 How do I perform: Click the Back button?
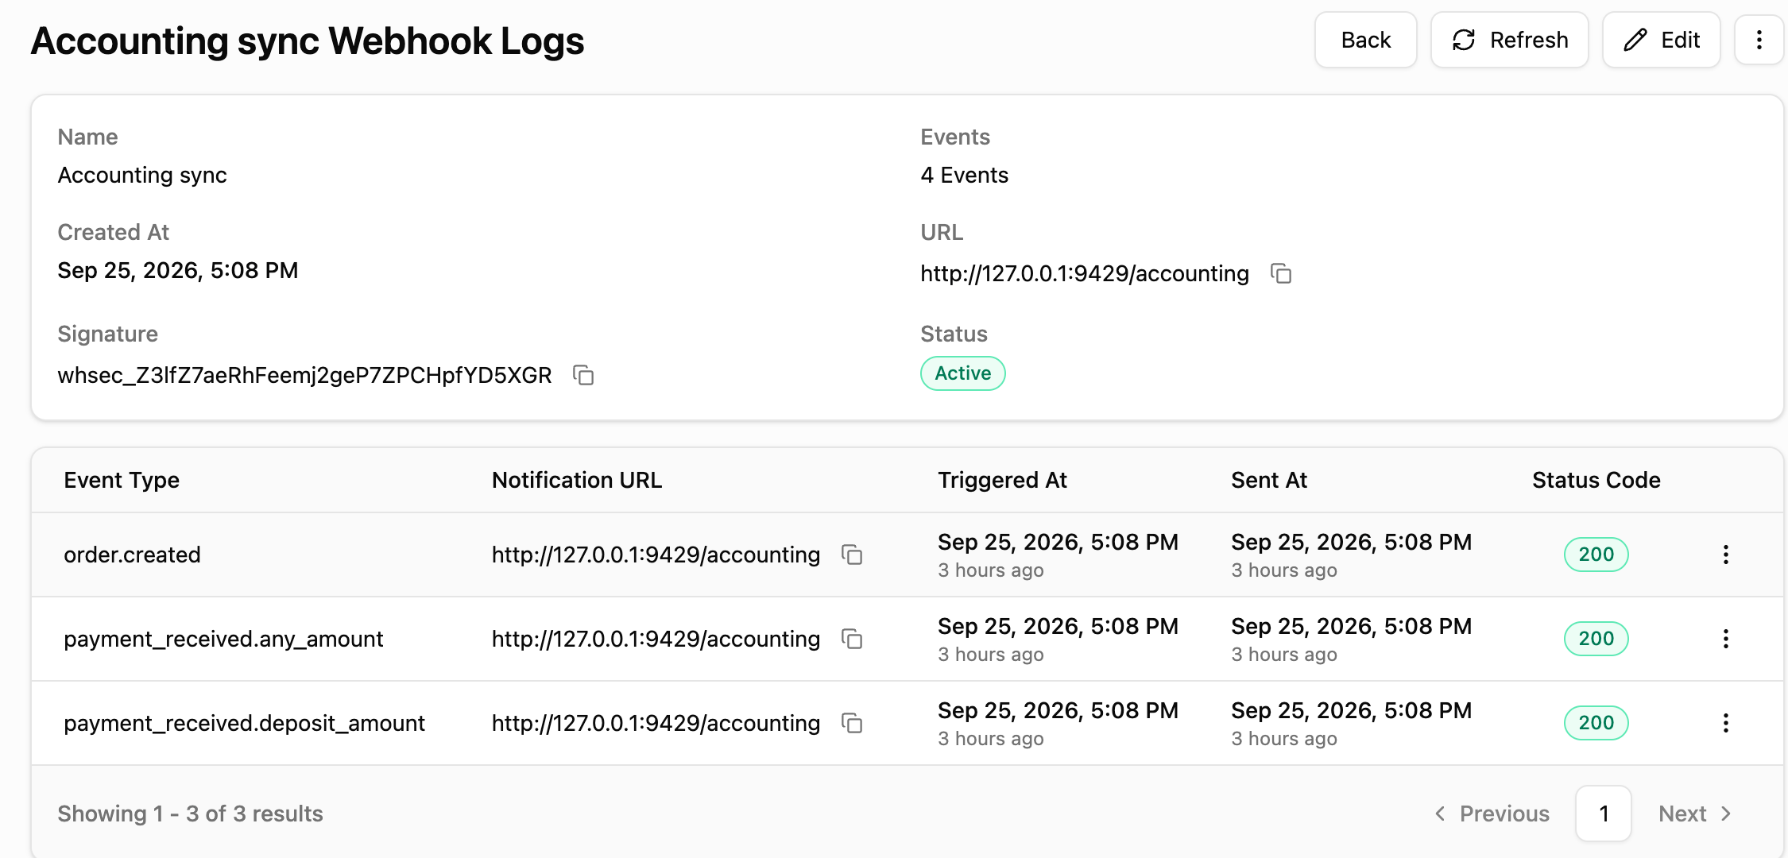[1365, 40]
